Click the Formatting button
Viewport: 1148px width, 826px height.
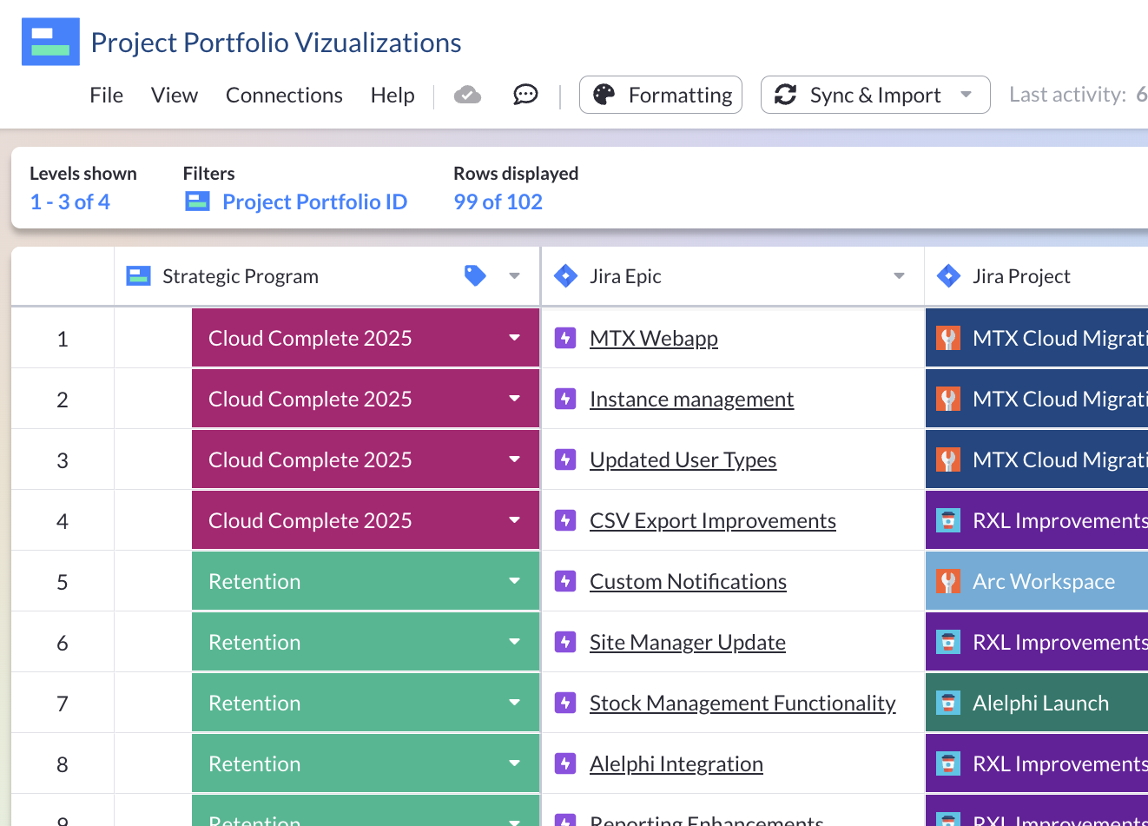point(661,95)
